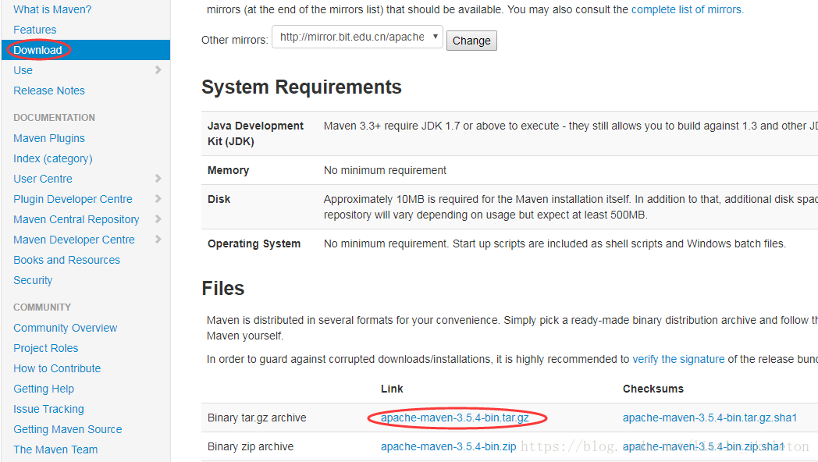This screenshot has width=818, height=462.
Task: Expand the User Centre chevron
Action: (x=158, y=179)
